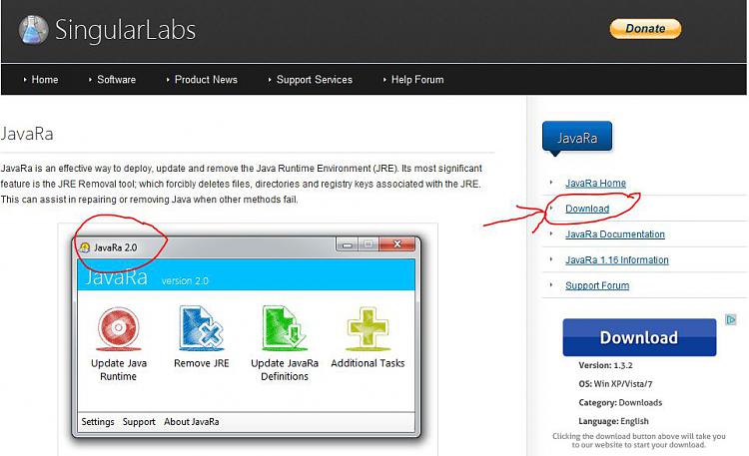Open Support in JavaRa window footer
Viewport: 749px width, 456px height.
(139, 422)
